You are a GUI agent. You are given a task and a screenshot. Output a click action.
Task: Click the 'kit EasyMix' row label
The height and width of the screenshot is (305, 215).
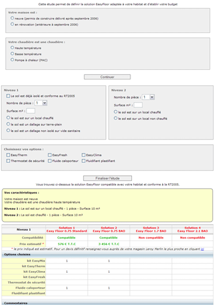click(36, 261)
